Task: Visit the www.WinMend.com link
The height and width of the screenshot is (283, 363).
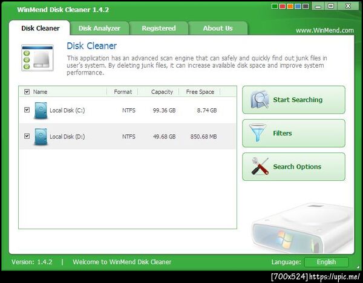Action: point(325,30)
